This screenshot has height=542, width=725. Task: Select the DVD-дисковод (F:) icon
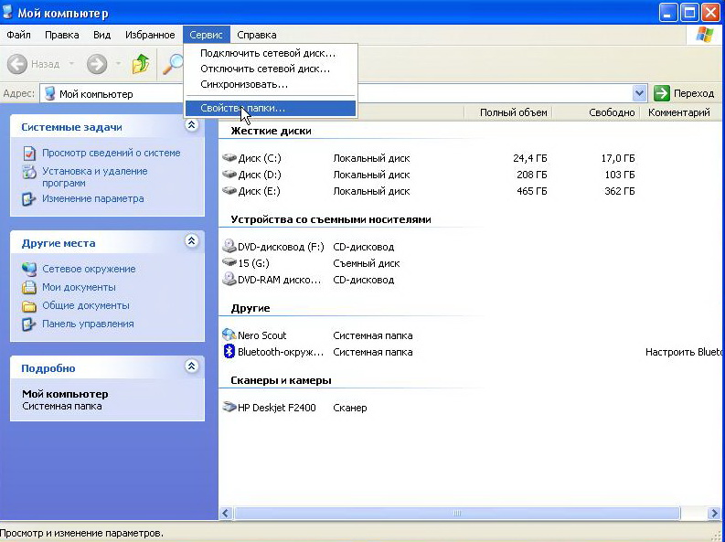pyautogui.click(x=229, y=246)
